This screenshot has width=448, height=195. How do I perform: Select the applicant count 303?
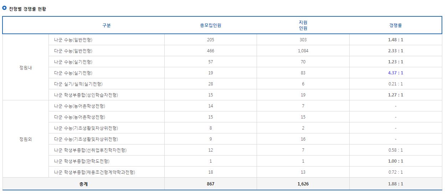pyautogui.click(x=303, y=40)
